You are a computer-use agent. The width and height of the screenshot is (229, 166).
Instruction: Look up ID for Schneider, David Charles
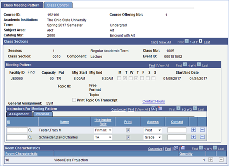[30, 137]
